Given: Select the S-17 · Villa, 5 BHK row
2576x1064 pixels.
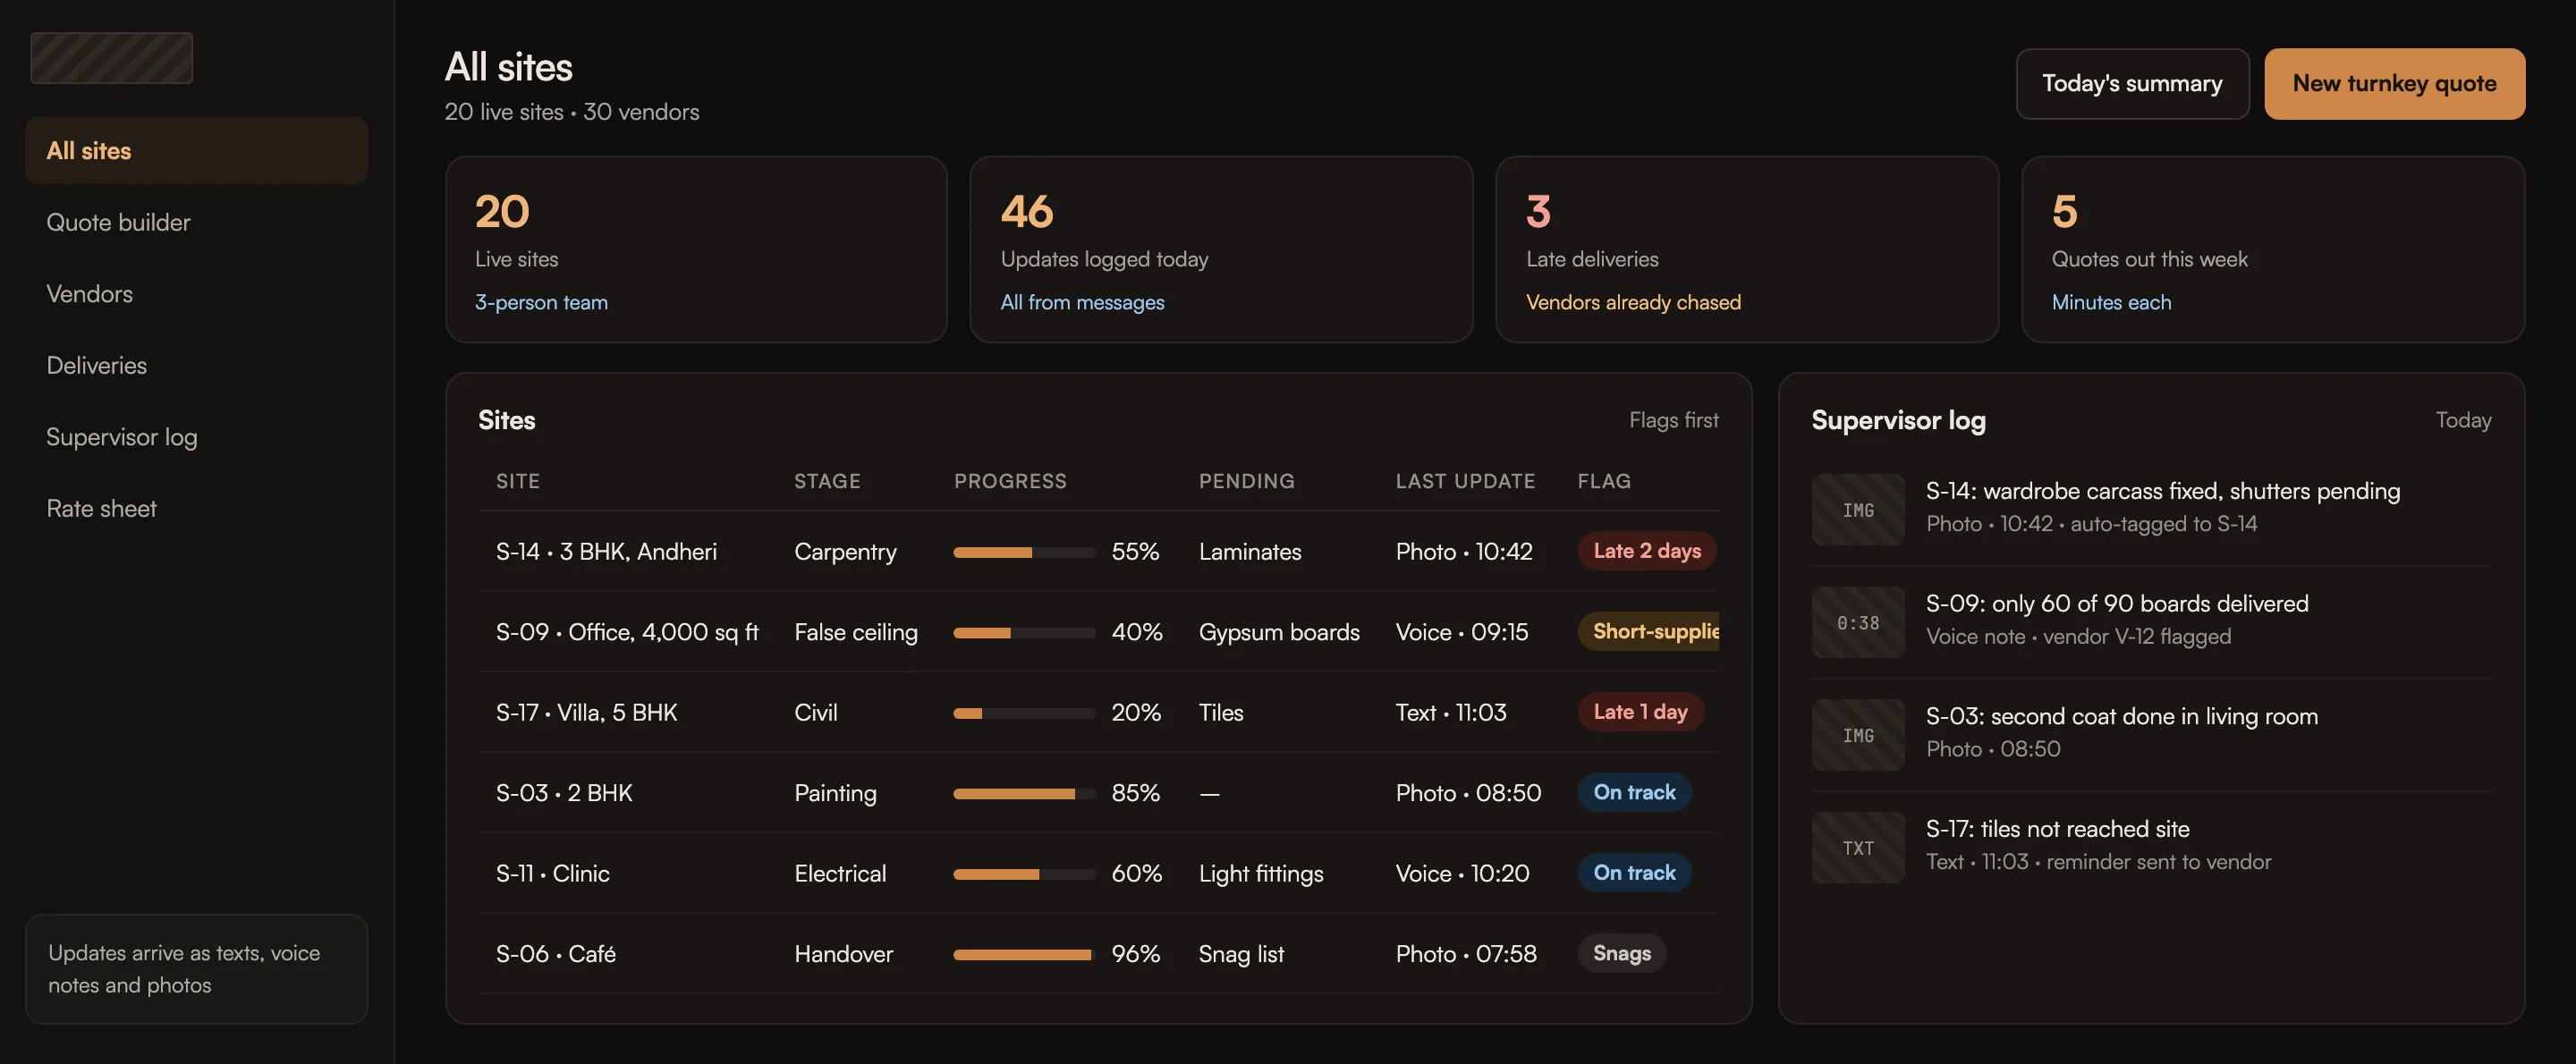Looking at the screenshot, I should [x=1098, y=712].
